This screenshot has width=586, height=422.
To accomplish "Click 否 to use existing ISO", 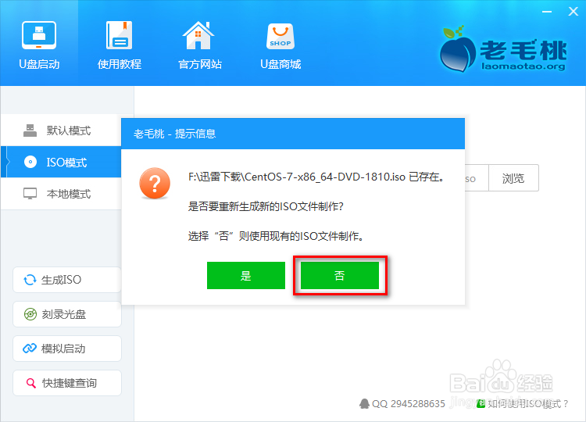I will coord(340,276).
